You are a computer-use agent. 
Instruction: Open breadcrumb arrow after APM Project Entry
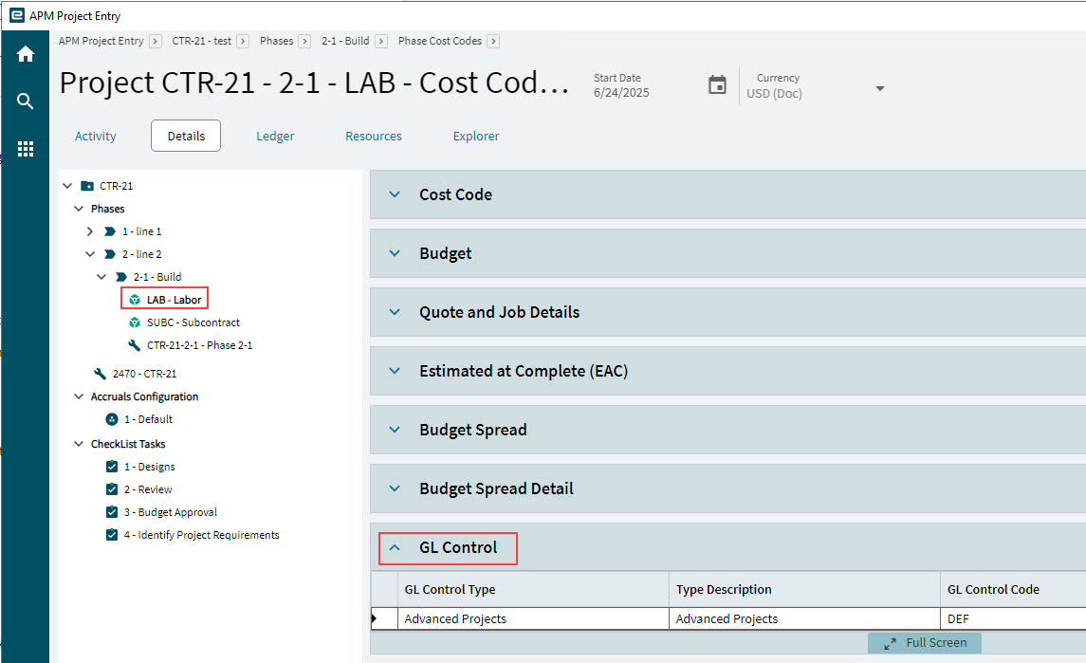[x=156, y=42]
